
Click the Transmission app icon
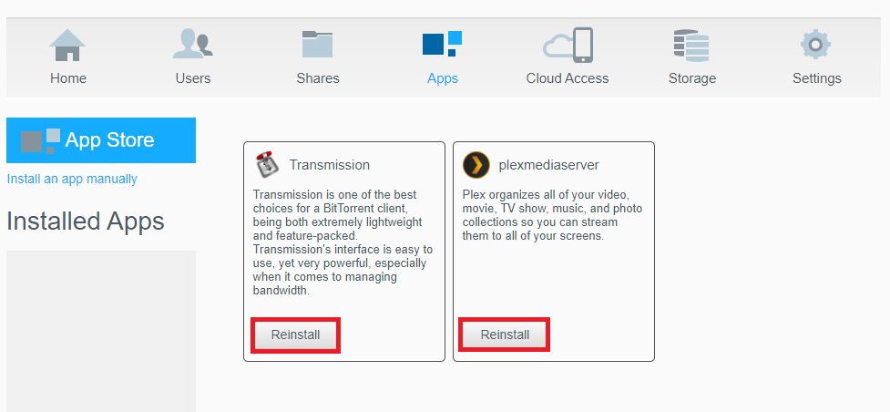point(266,165)
